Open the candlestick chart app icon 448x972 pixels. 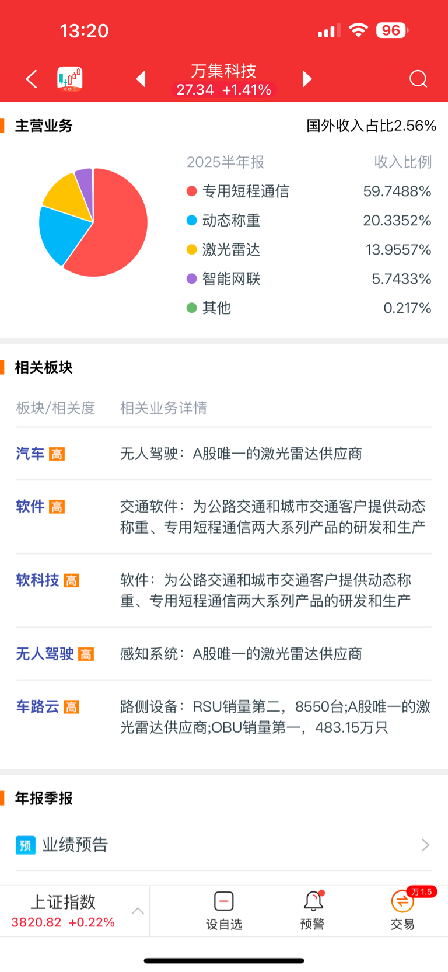click(70, 79)
